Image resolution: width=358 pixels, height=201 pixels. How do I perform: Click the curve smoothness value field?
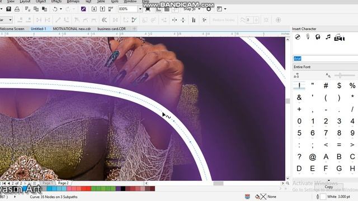(250, 20)
